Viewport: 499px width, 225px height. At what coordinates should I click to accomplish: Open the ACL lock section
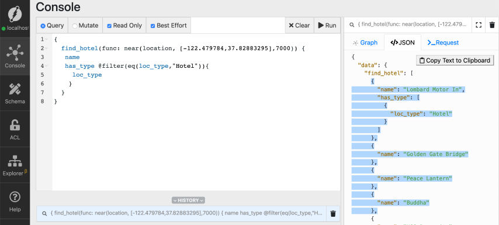pyautogui.click(x=15, y=130)
